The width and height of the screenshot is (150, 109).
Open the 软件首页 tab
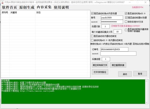[10, 7]
